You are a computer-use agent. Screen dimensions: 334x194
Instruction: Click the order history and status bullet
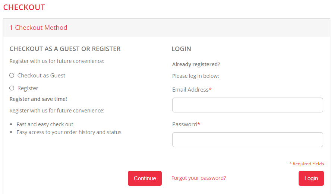(69, 132)
